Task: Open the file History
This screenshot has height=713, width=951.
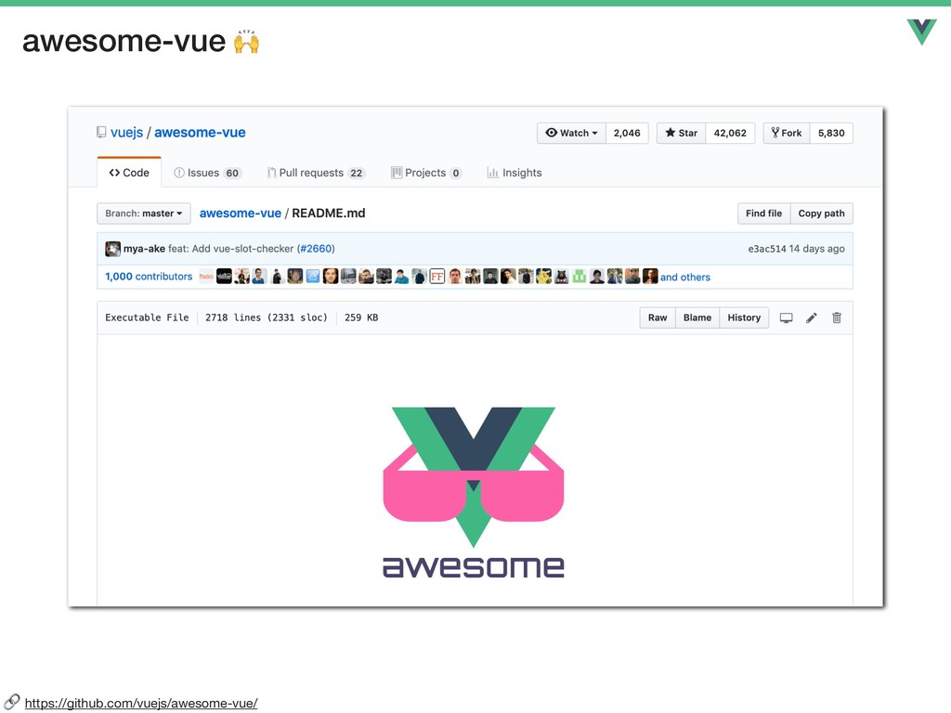Action: pos(744,318)
